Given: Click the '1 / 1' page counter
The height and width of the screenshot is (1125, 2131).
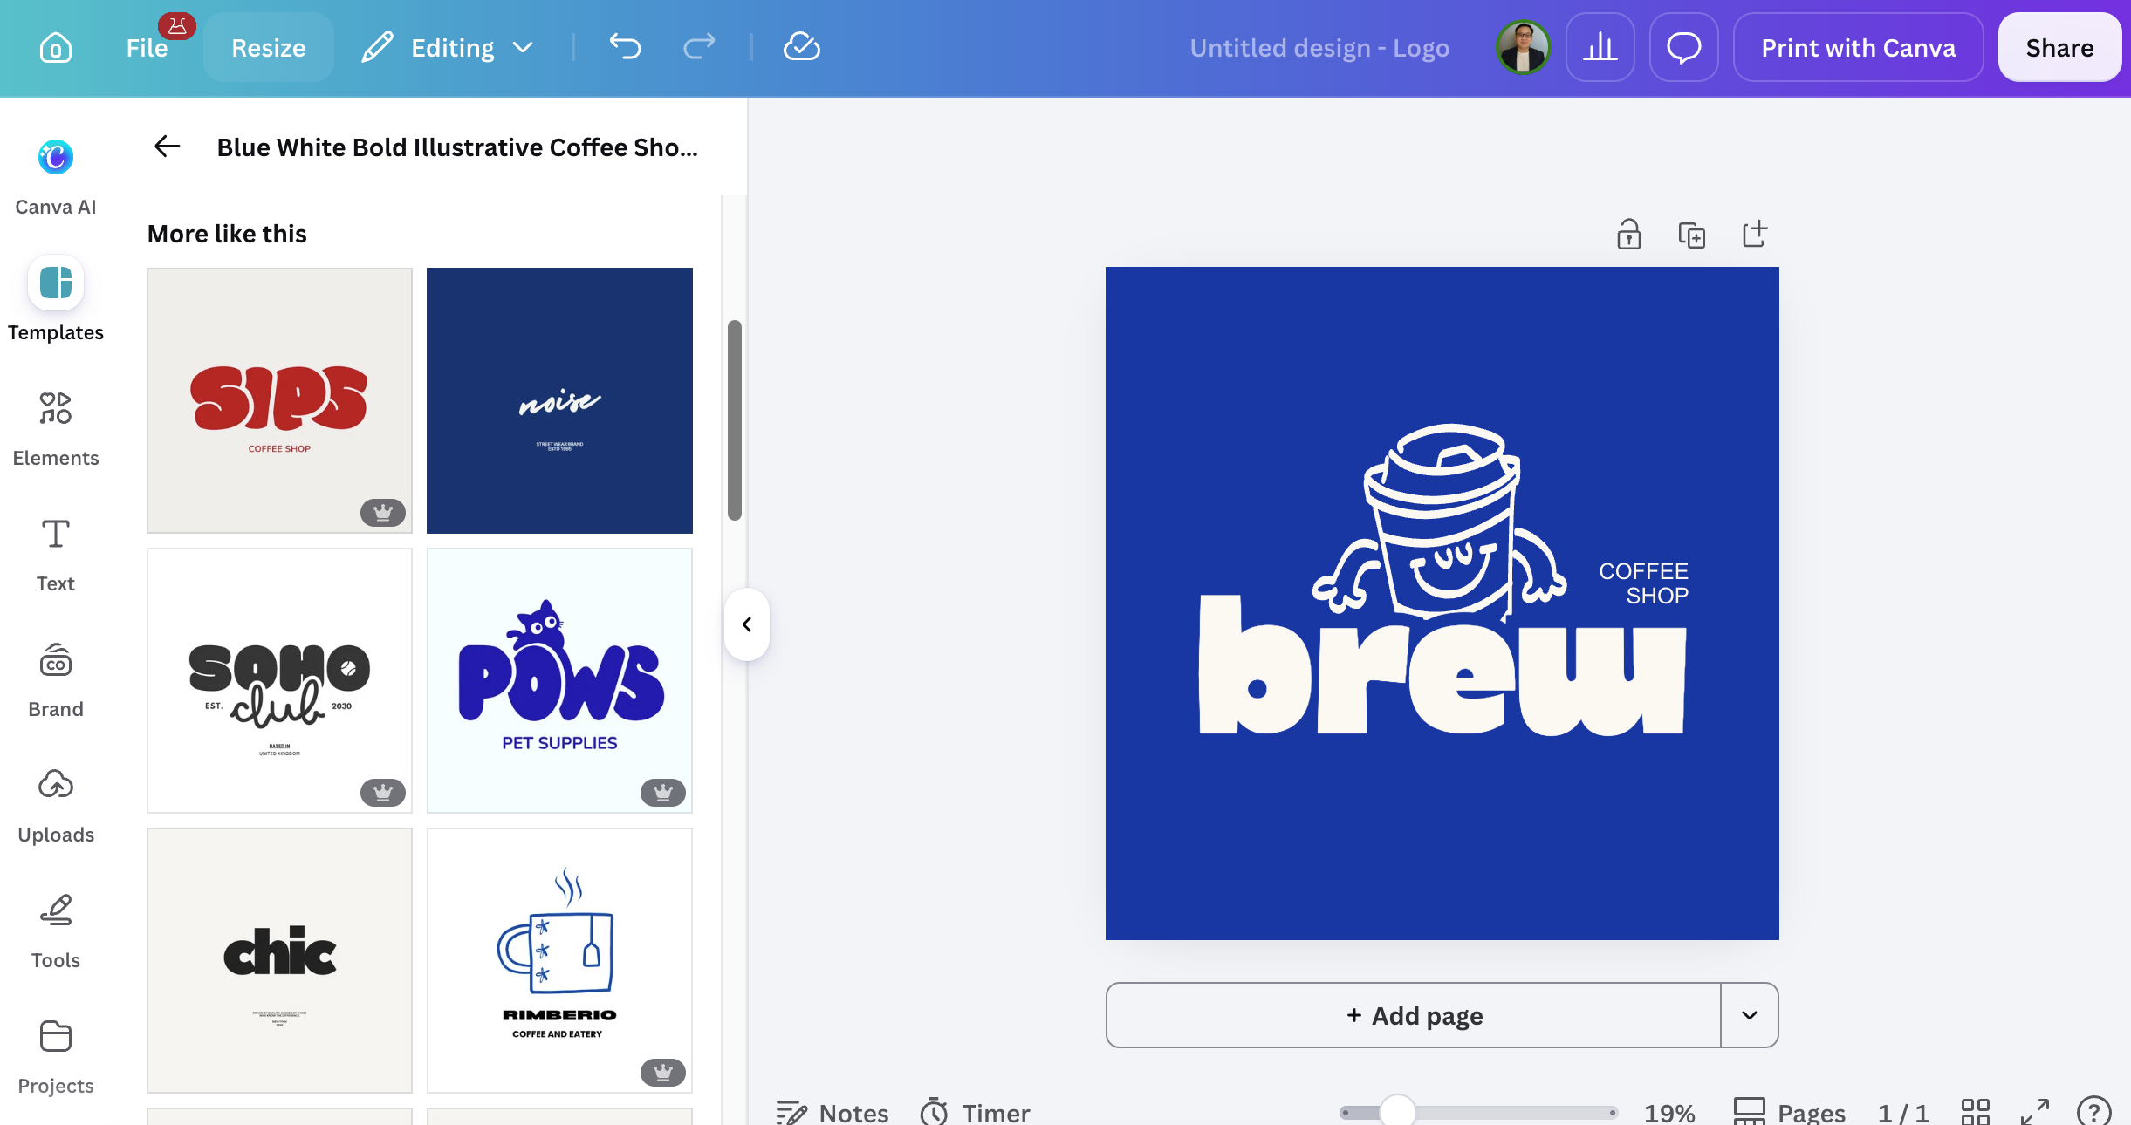Looking at the screenshot, I should click(x=1903, y=1113).
